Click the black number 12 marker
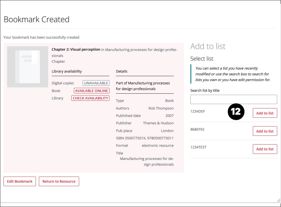This screenshot has height=207, width=281. click(x=236, y=112)
